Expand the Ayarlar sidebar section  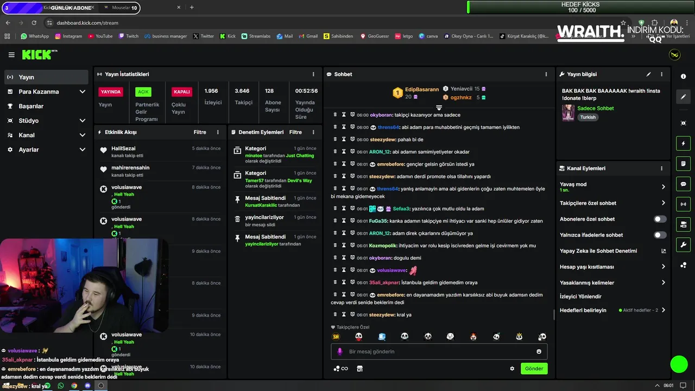(46, 149)
